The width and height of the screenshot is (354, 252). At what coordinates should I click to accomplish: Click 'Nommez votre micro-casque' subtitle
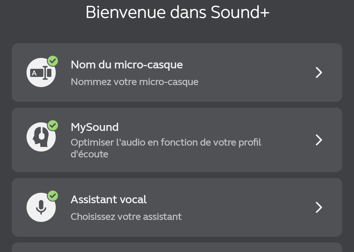pyautogui.click(x=135, y=82)
